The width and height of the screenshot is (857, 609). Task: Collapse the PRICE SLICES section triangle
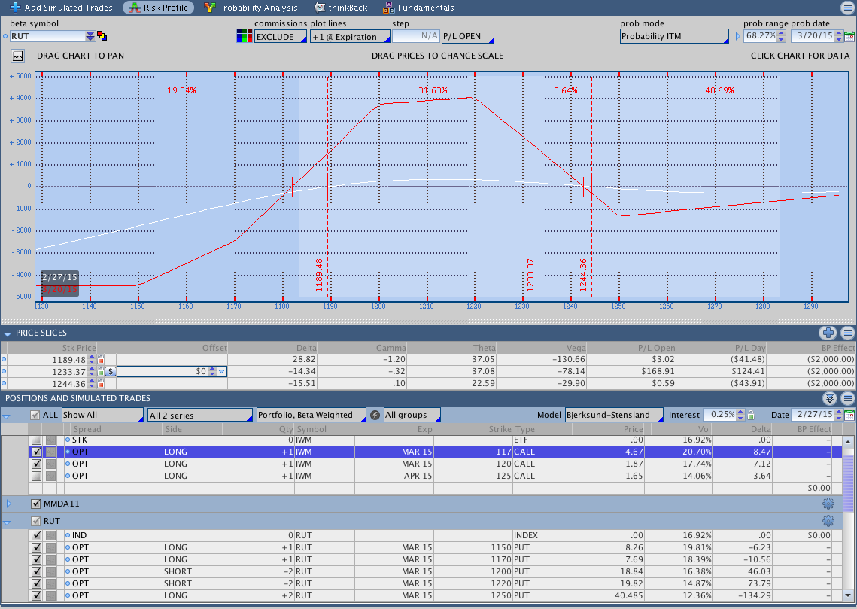click(x=7, y=333)
